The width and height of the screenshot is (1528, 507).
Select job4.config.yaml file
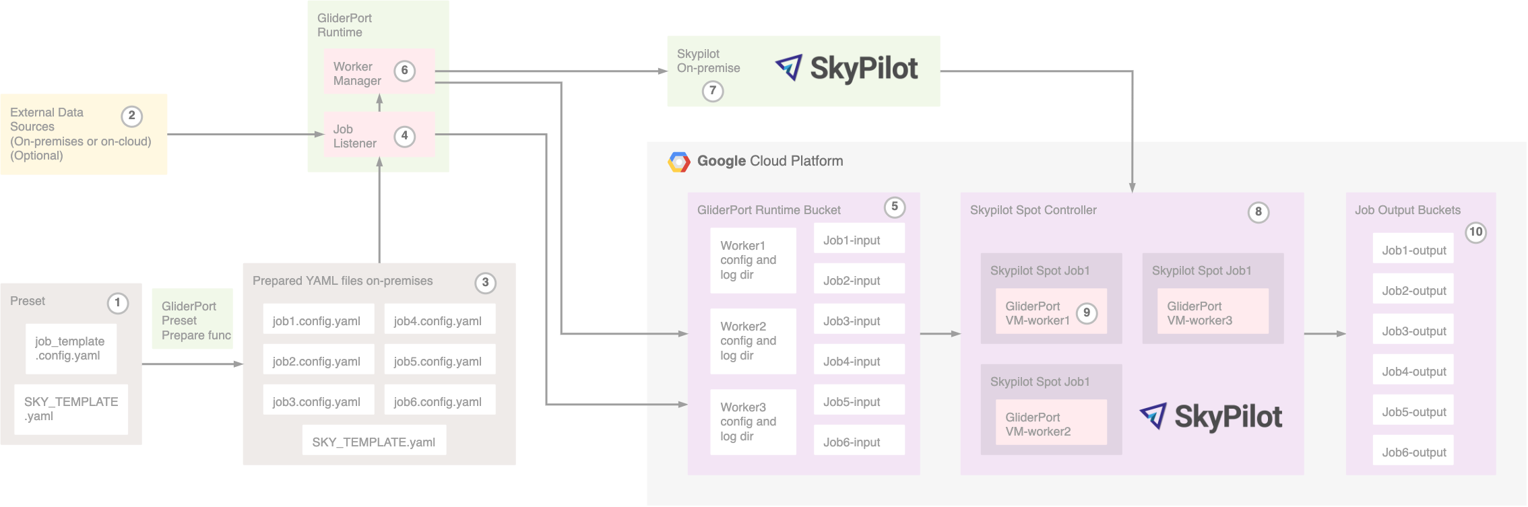point(440,320)
